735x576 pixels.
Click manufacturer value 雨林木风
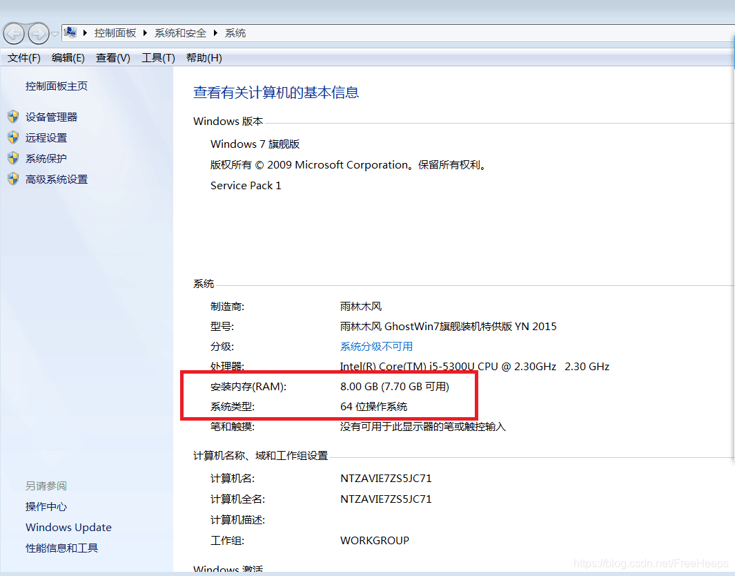[361, 306]
